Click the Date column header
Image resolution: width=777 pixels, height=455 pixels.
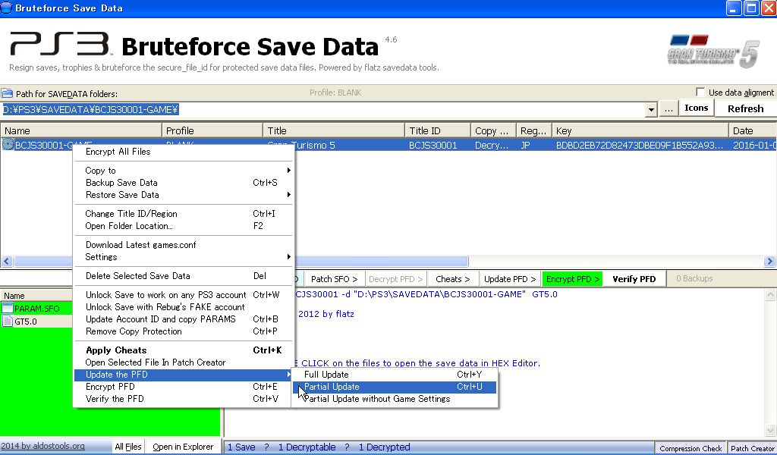(752, 130)
